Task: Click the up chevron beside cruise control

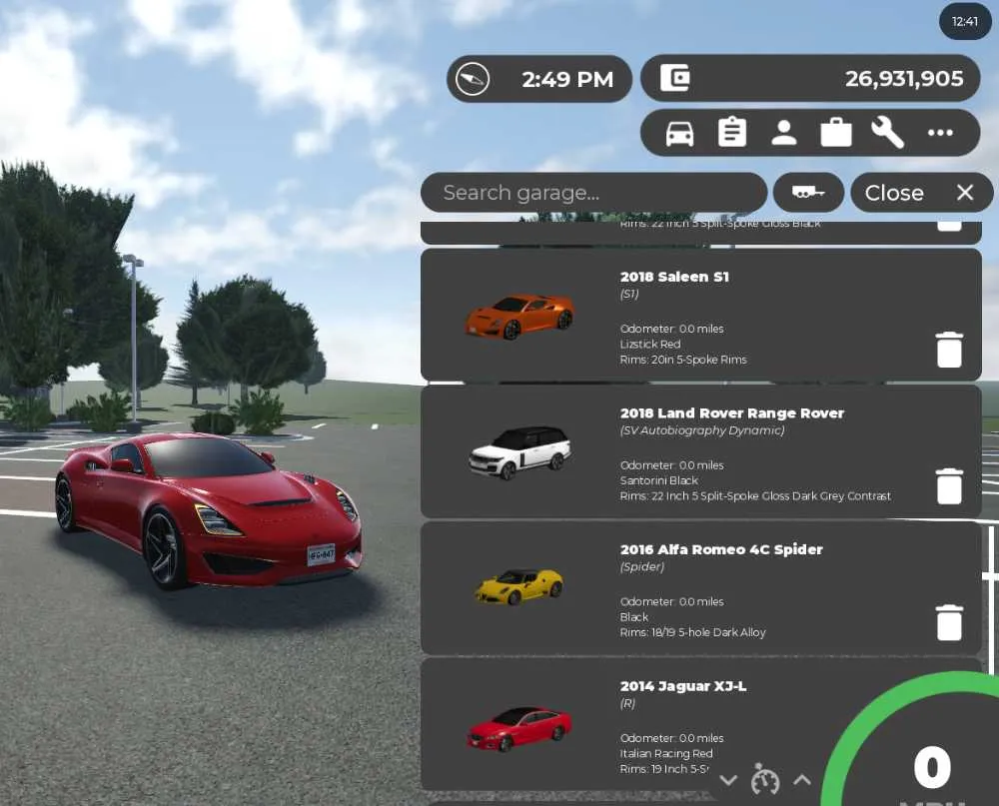Action: 802,779
